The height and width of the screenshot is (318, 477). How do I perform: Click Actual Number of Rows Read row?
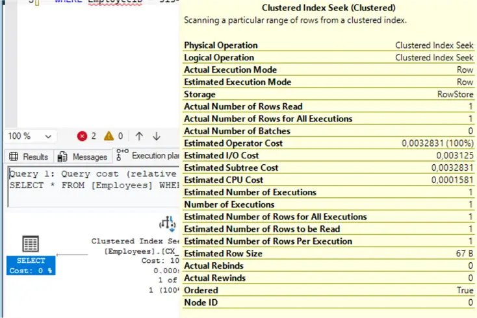pyautogui.click(x=329, y=106)
